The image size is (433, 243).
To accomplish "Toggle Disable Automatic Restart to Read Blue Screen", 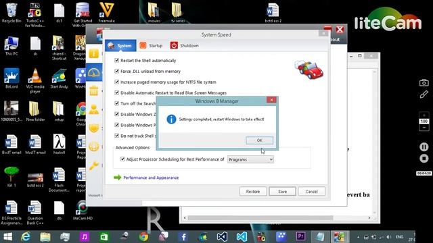I will pos(117,92).
